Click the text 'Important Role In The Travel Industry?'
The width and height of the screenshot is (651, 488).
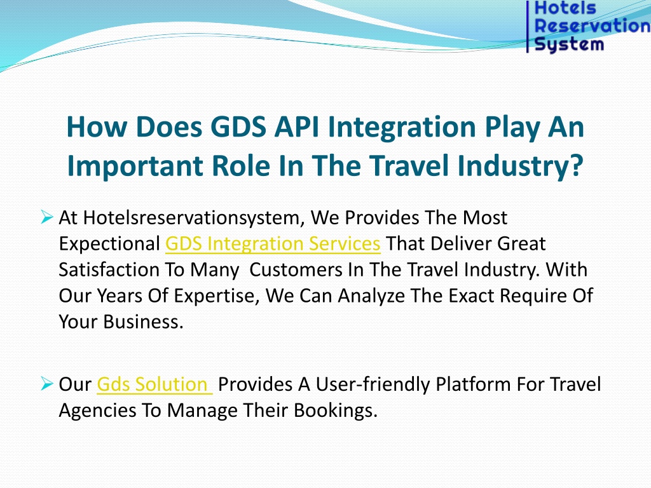click(x=325, y=166)
